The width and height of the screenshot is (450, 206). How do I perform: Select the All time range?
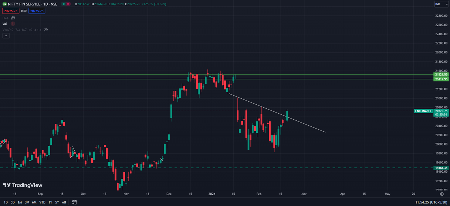coord(64,202)
